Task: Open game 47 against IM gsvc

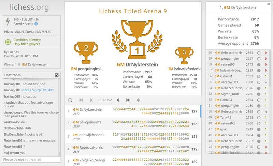Action: coord(238,129)
